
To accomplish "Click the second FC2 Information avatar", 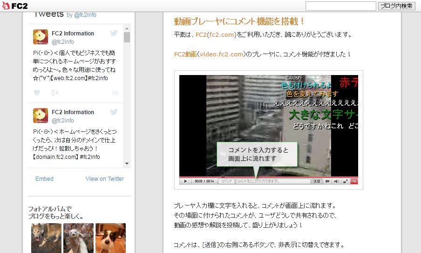I will [40, 116].
